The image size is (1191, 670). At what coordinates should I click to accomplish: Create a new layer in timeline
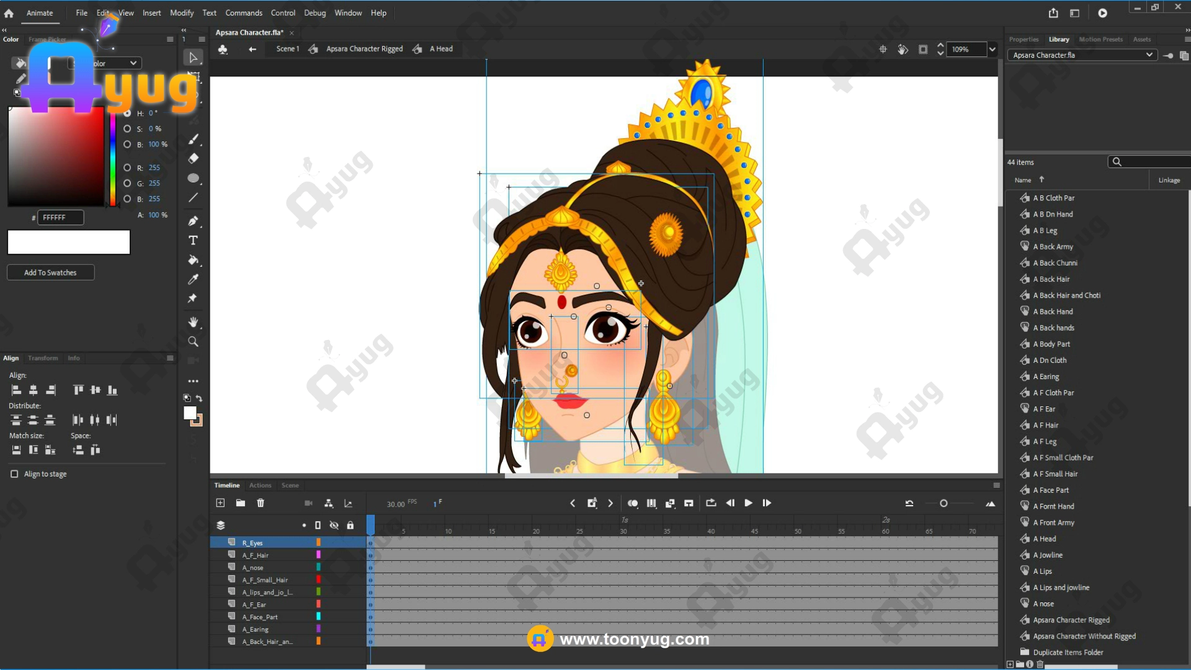coord(220,503)
